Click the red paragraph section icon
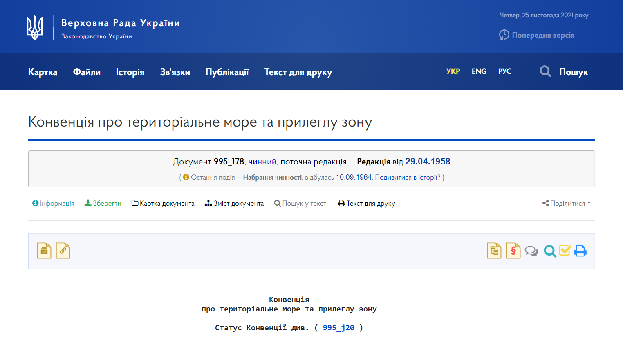The image size is (623, 340). coord(513,251)
